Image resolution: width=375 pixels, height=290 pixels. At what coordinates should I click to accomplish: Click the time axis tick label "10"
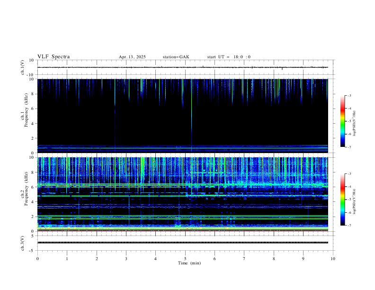(x=333, y=259)
